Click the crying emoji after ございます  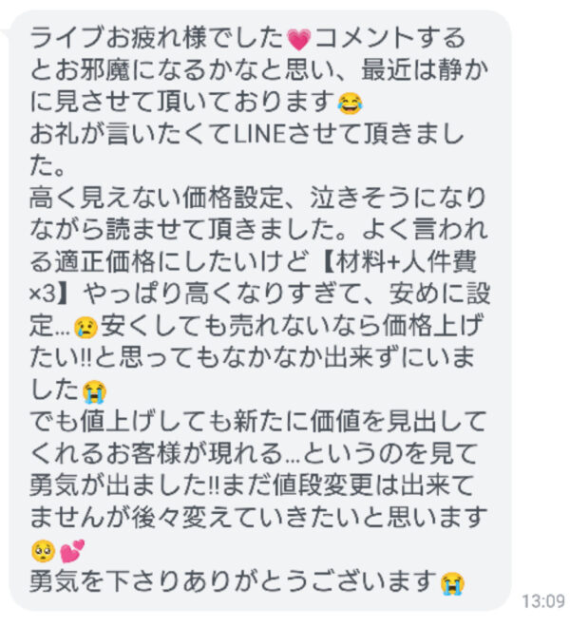(x=452, y=583)
